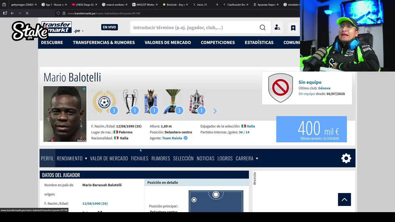Click the plus icon on player photo

pos(84,89)
